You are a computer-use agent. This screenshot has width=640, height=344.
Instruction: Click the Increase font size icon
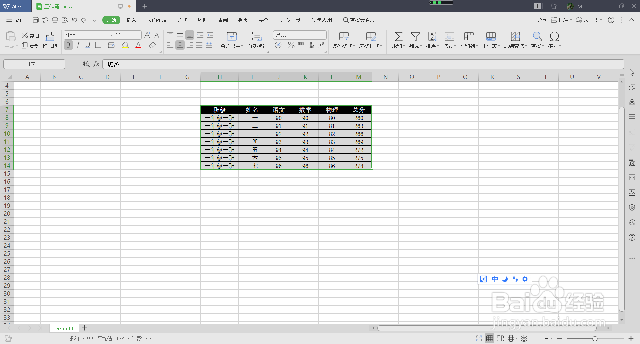point(147,35)
